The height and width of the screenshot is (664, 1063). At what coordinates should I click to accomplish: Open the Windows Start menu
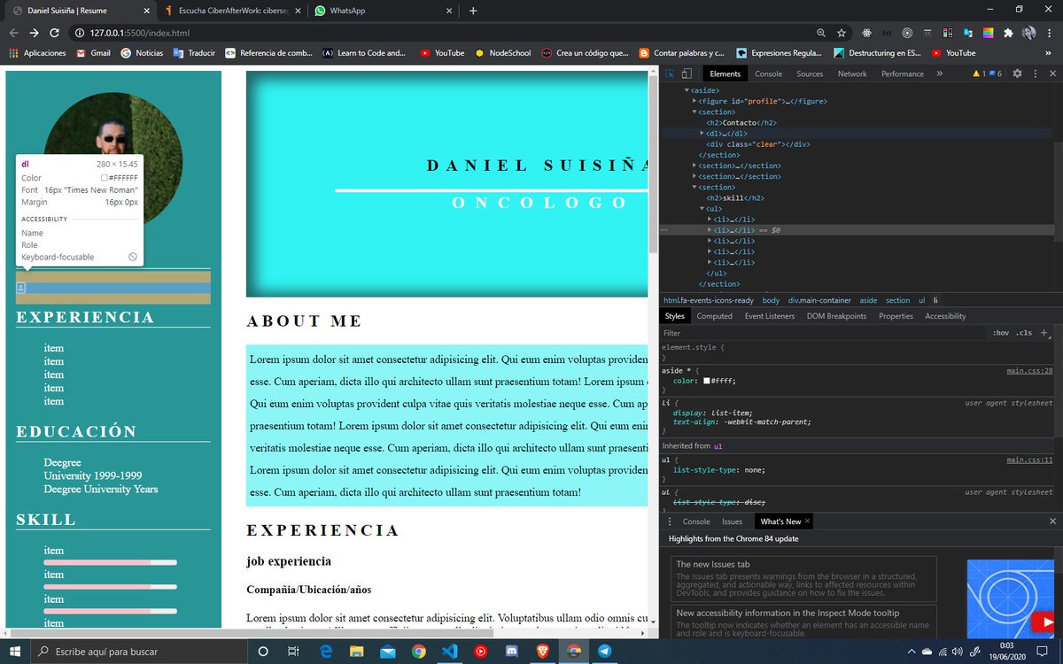tap(16, 652)
